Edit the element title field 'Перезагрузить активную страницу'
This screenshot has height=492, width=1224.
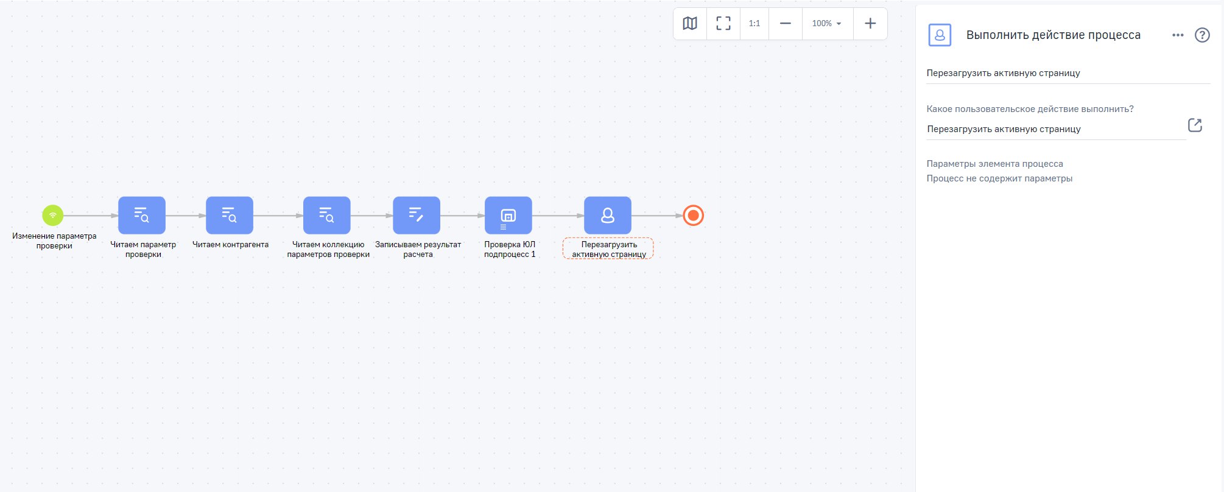tap(1068, 73)
